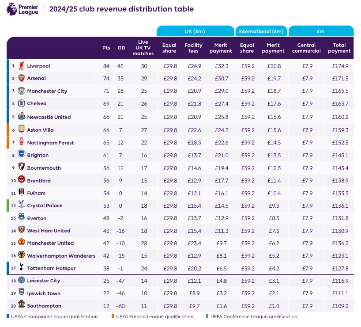Select the Manchester City badge

pos(22,91)
